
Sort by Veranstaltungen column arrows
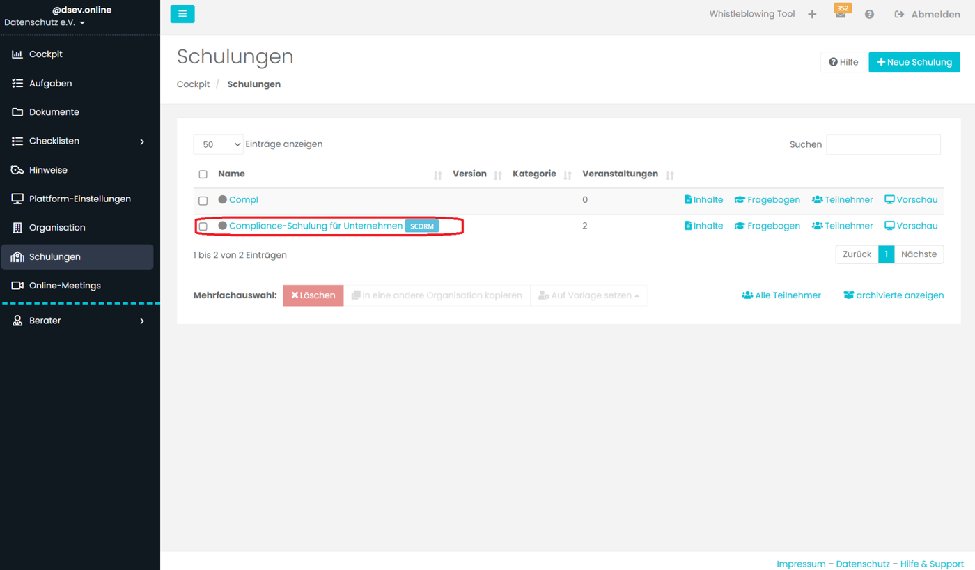coord(670,176)
